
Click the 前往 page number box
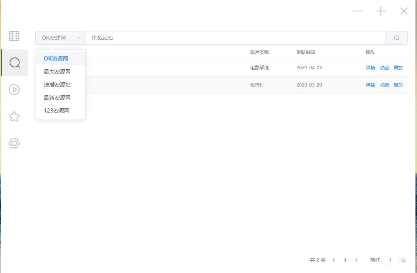click(391, 260)
